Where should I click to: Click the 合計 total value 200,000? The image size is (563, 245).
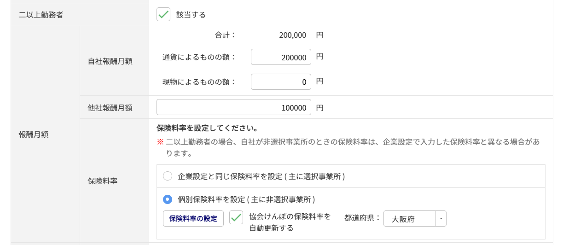click(293, 35)
